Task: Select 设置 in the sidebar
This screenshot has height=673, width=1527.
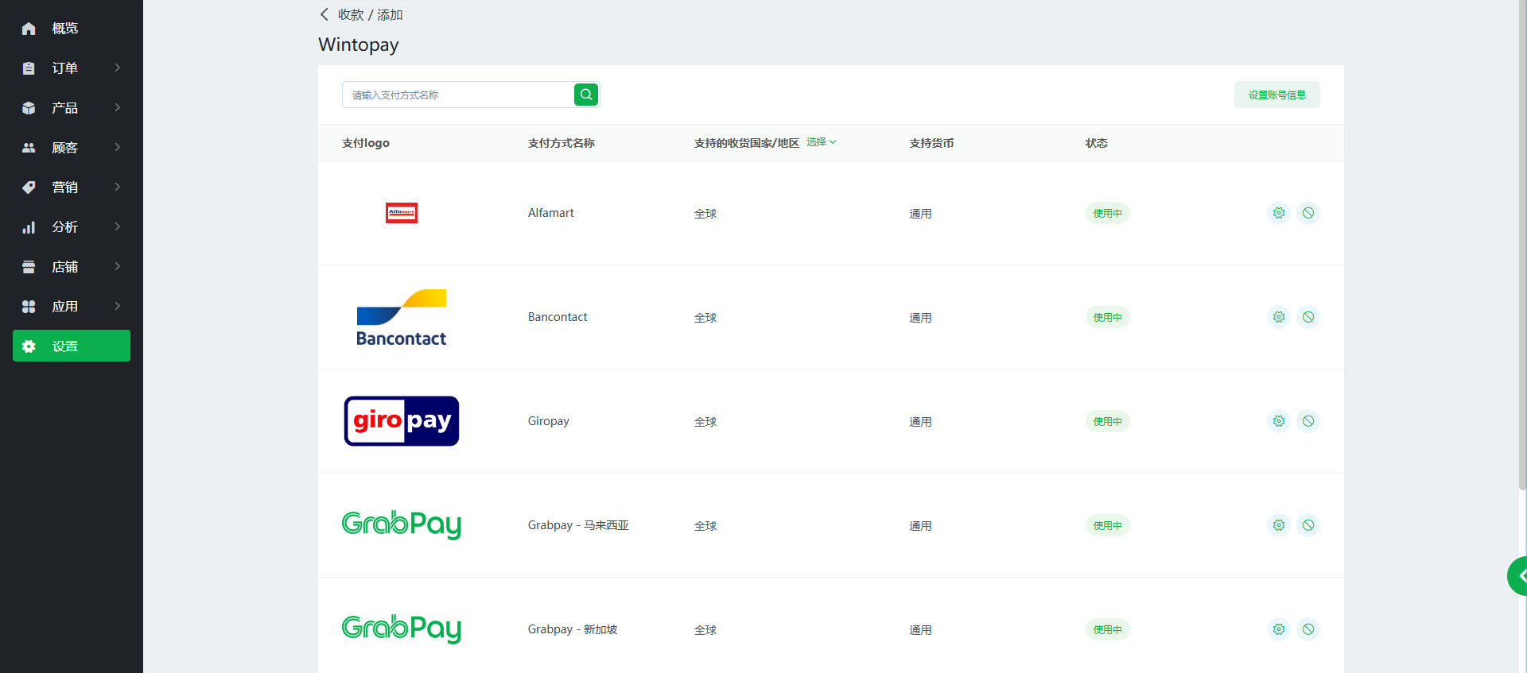Action: tap(72, 346)
